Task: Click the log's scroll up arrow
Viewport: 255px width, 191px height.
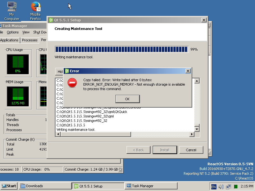Action: tap(197, 81)
